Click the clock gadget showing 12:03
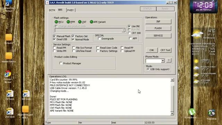Image resolution: width=222 pixels, height=125 pixels. pyautogui.click(x=204, y=6)
